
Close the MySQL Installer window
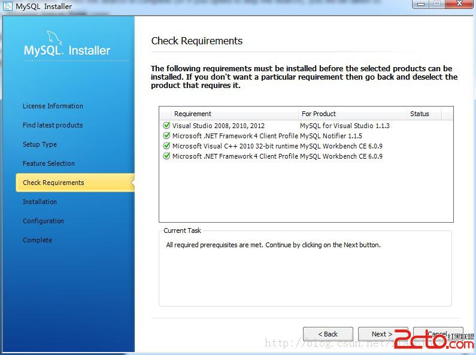click(x=460, y=4)
